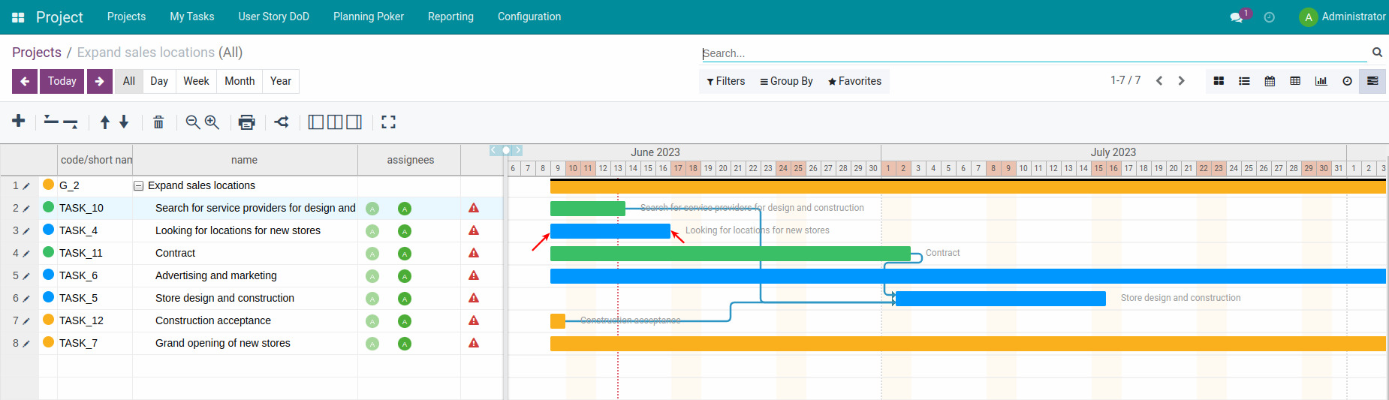The image size is (1389, 400).
Task: Collapse the Expand sales locations group
Action: [x=138, y=186]
